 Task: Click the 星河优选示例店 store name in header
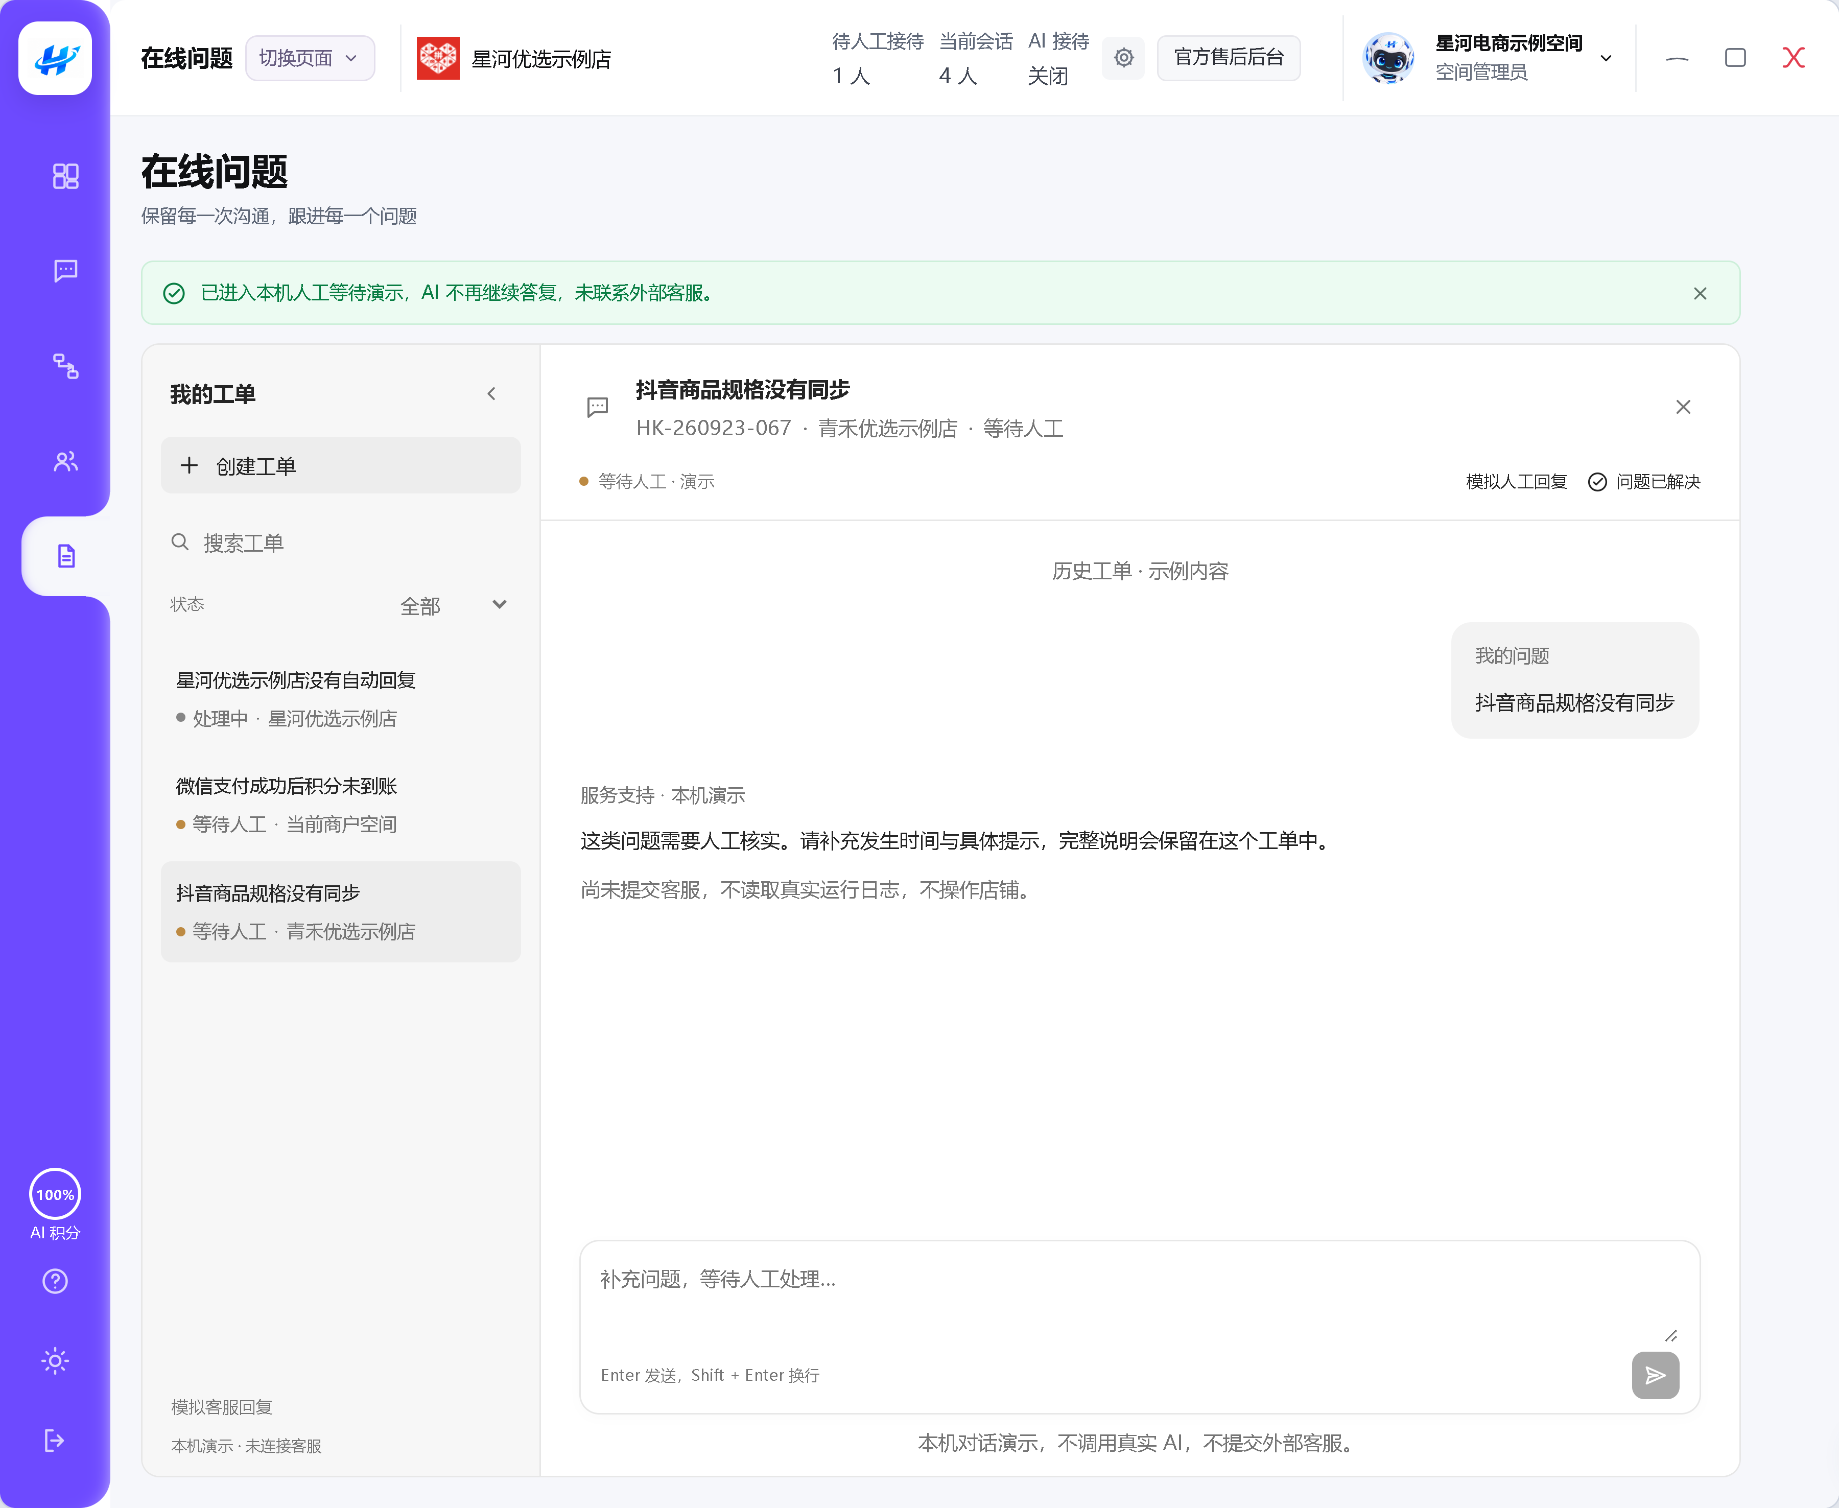[541, 59]
